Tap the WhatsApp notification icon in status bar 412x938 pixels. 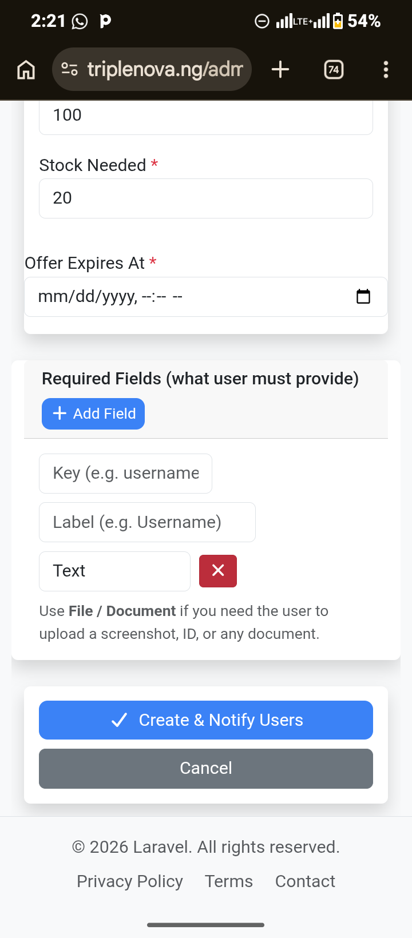pos(80,22)
